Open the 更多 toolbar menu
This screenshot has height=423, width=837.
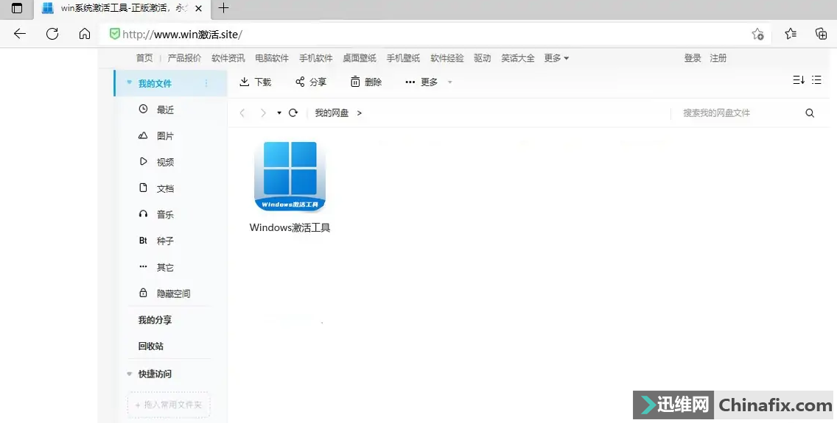[x=421, y=82]
